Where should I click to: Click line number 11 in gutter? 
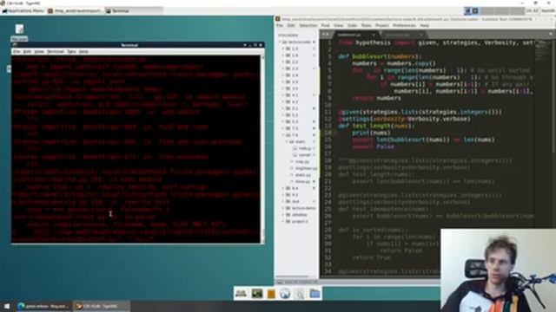(328, 112)
